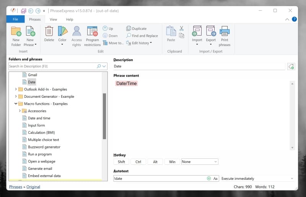306x197 pixels.
Task: Click the folder tree vertical scrollbar
Action: click(104, 116)
